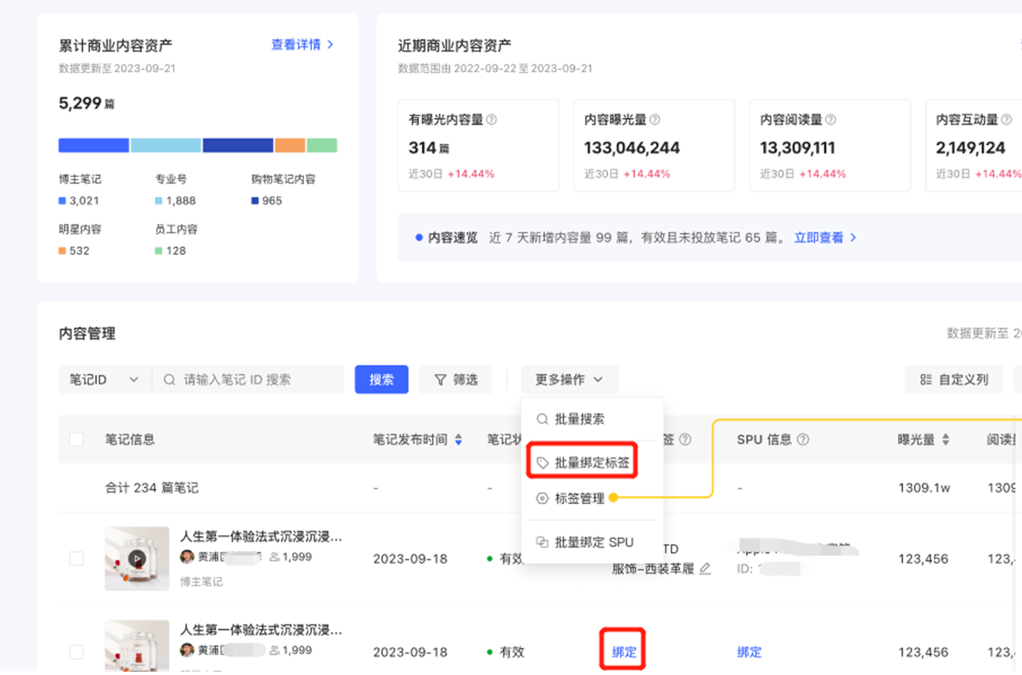Click help icon beside the 标签 column header

pyautogui.click(x=685, y=439)
